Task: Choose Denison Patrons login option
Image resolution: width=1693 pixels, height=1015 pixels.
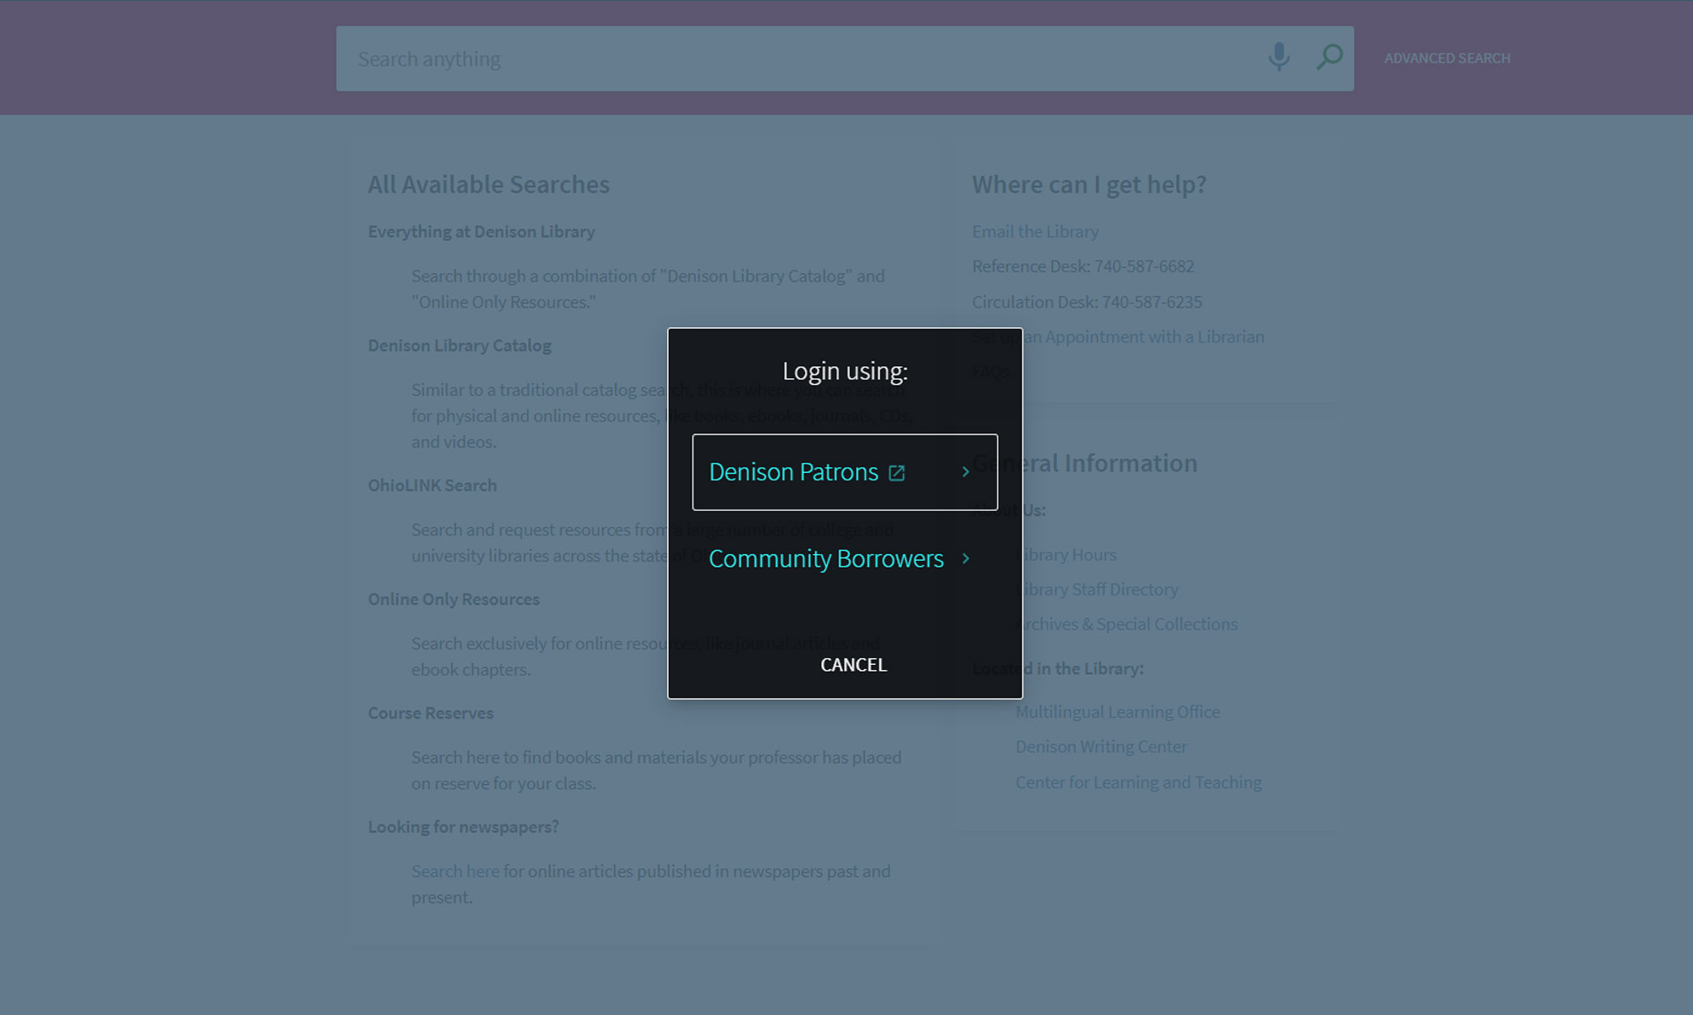Action: 845,472
